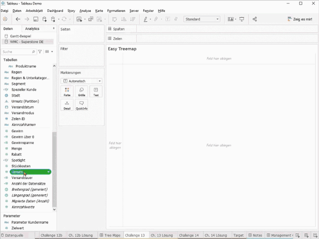Create a new worksheet toolbar icon
The height and width of the screenshot is (239, 319).
point(79,19)
